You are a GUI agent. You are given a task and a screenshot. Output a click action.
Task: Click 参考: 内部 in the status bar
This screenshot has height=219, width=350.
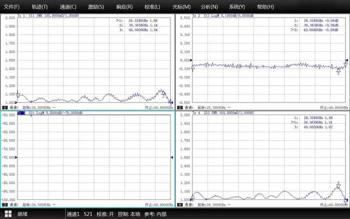click(x=155, y=214)
